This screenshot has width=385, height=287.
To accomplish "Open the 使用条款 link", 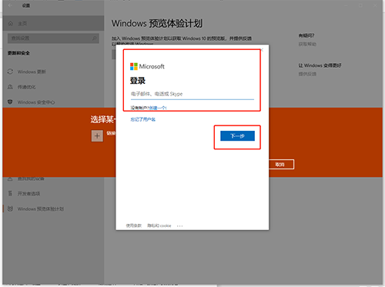I will (x=134, y=225).
